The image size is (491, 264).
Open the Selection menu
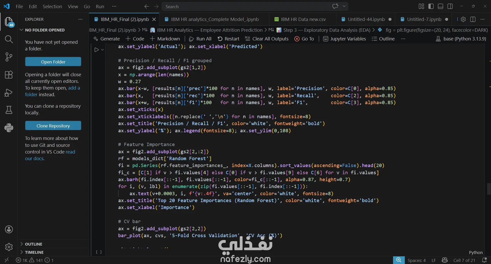click(52, 6)
